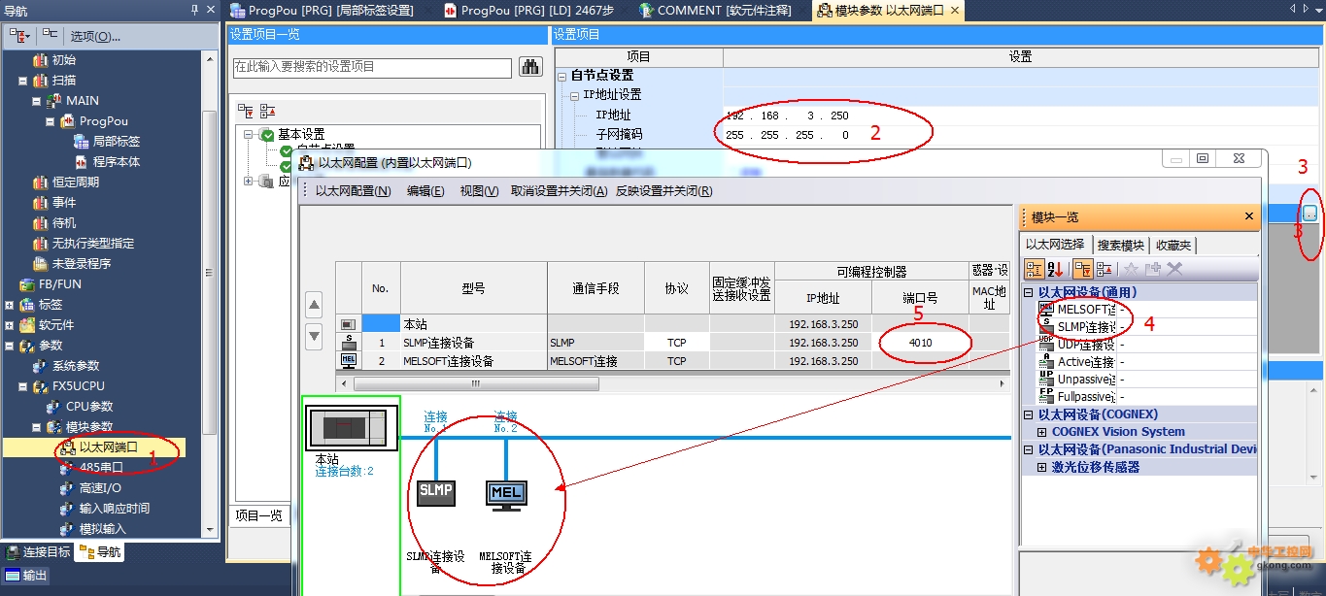Select the MEL device icon in the network diagram

point(506,494)
